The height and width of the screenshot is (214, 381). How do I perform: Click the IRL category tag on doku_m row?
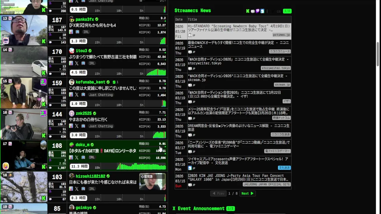pyautogui.click(x=92, y=158)
